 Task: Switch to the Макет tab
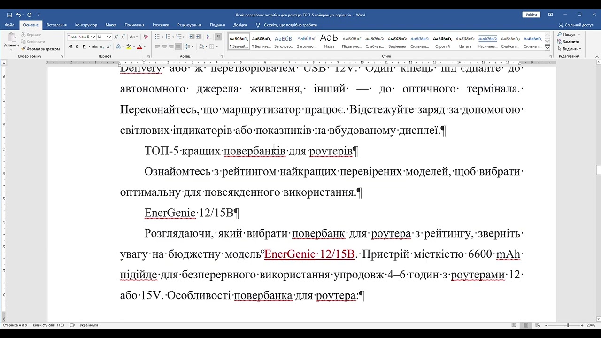pyautogui.click(x=111, y=25)
